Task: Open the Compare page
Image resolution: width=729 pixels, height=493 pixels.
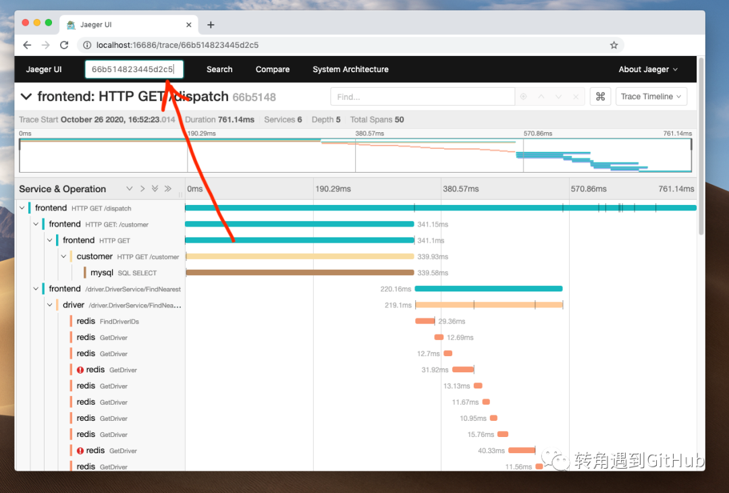Action: coord(273,69)
